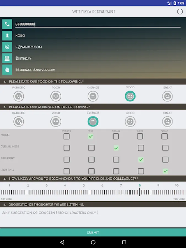Rate food as Poor face
186x248 pixels.
pos(56,96)
